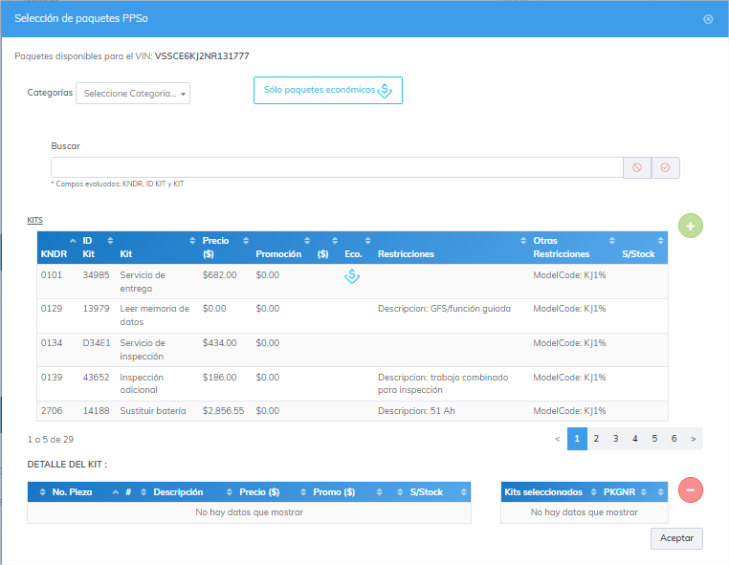The height and width of the screenshot is (565, 729).
Task: Sort detail table by Descripción
Action: [x=178, y=492]
